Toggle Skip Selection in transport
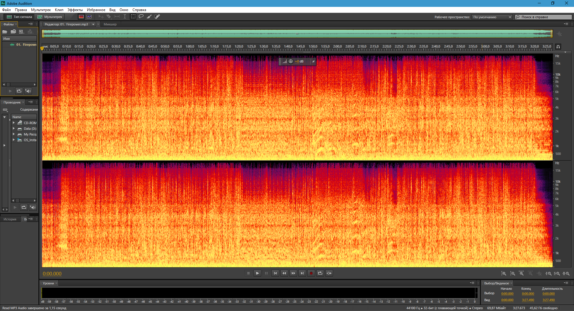 (x=329, y=273)
